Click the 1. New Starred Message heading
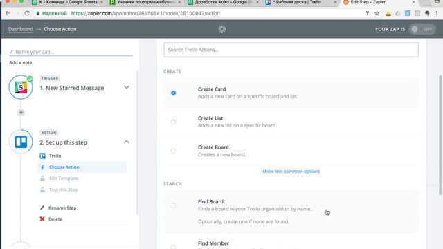Image resolution: width=443 pixels, height=249 pixels. [72, 88]
